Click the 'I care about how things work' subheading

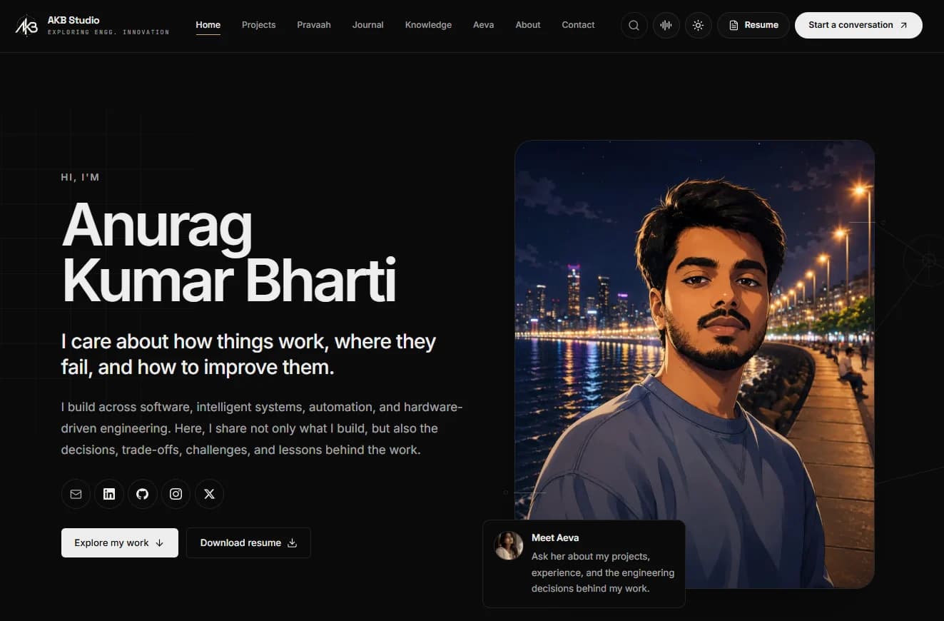248,354
